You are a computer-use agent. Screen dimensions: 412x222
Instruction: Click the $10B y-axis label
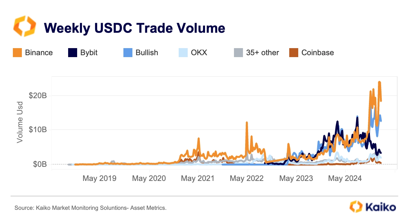tap(38, 130)
